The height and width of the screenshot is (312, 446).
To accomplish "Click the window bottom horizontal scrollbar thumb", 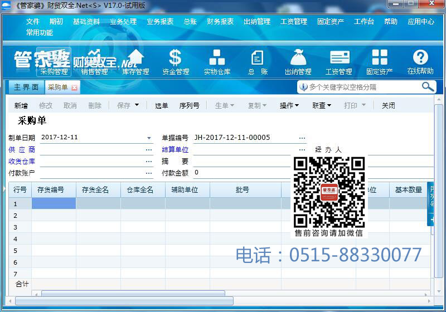I will coord(124,301).
